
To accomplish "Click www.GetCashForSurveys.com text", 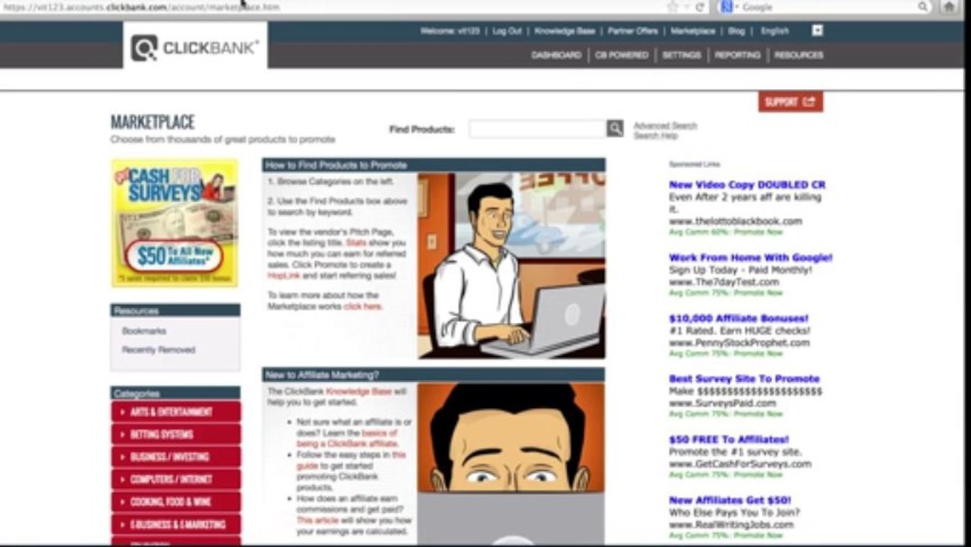I will point(740,463).
